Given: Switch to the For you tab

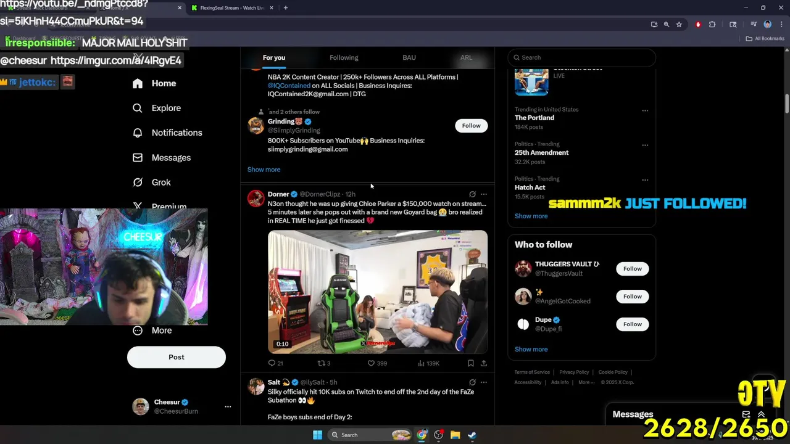Looking at the screenshot, I should pos(274,57).
